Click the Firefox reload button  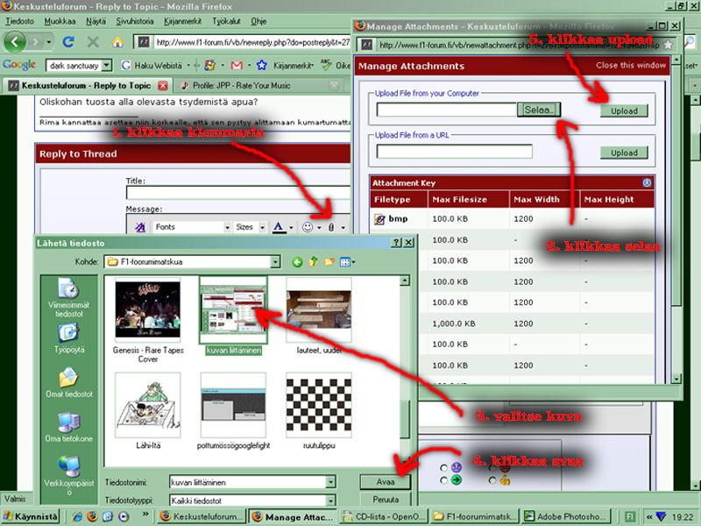click(x=69, y=41)
